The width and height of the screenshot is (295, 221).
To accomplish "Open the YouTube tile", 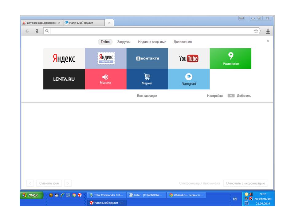I will 189,58.
